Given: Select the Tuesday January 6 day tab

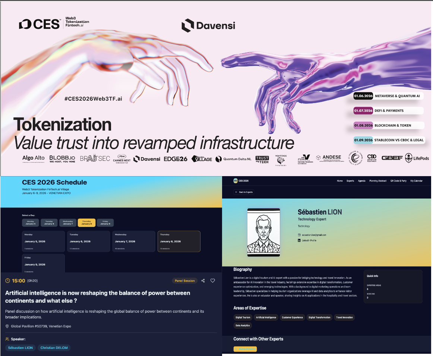Looking at the screenshot, I should pyautogui.click(x=49, y=223).
